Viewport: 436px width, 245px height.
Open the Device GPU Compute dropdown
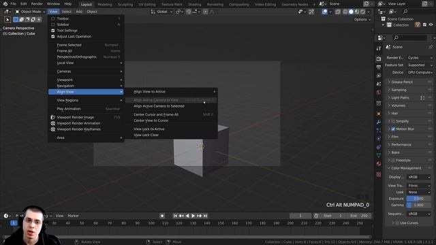click(420, 72)
